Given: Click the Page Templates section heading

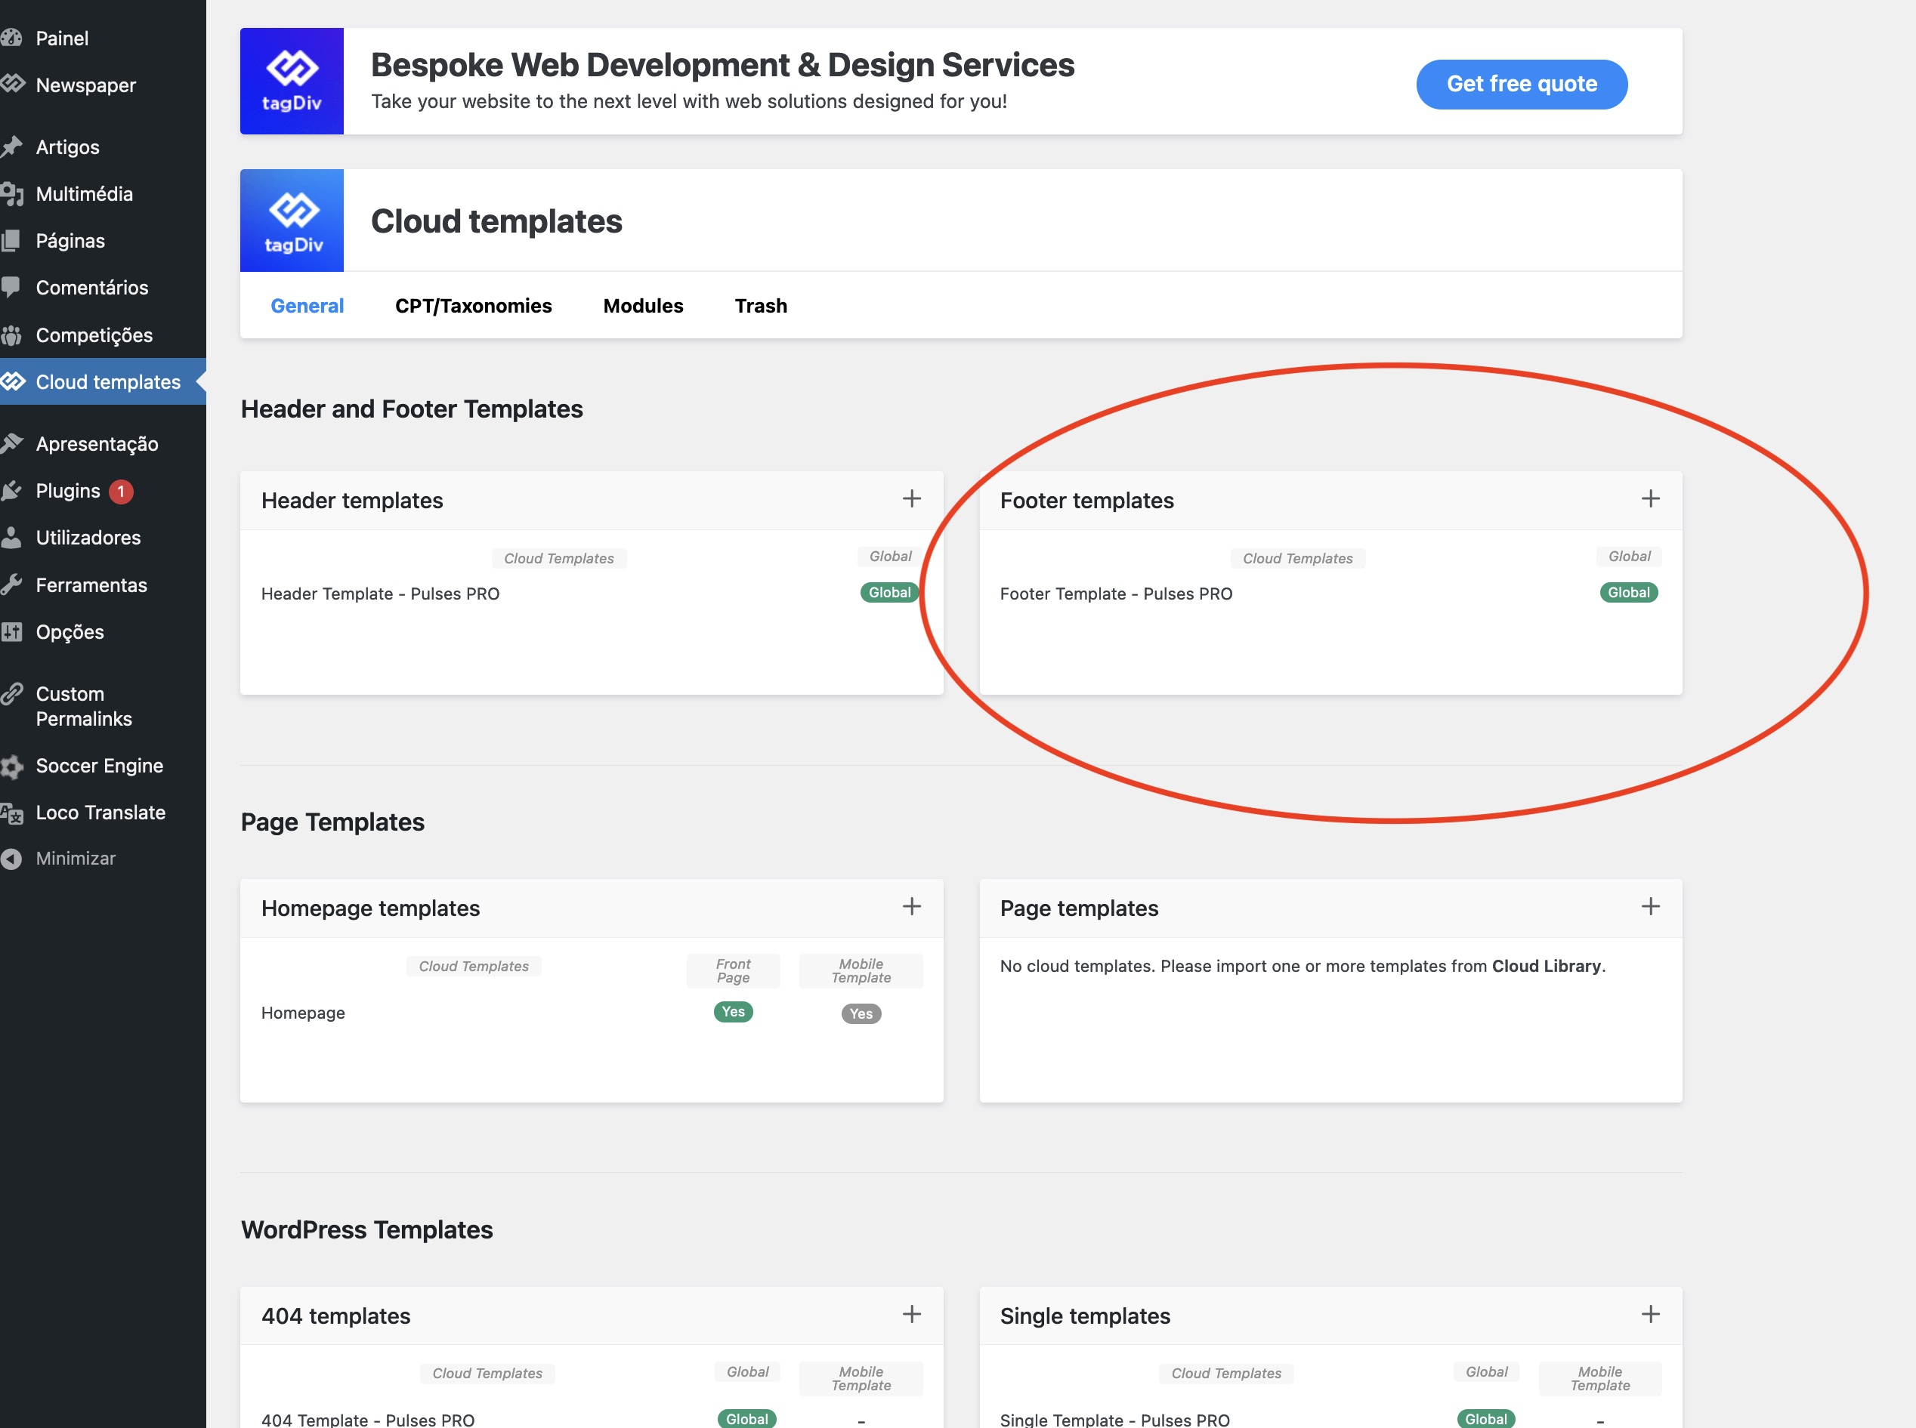Looking at the screenshot, I should tap(332, 822).
